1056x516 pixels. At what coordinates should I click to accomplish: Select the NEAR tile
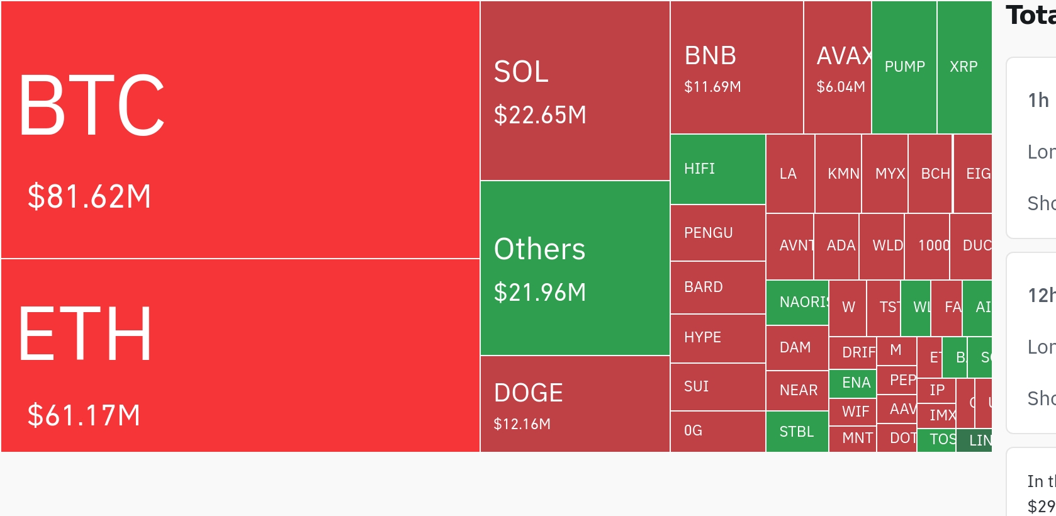tap(797, 391)
